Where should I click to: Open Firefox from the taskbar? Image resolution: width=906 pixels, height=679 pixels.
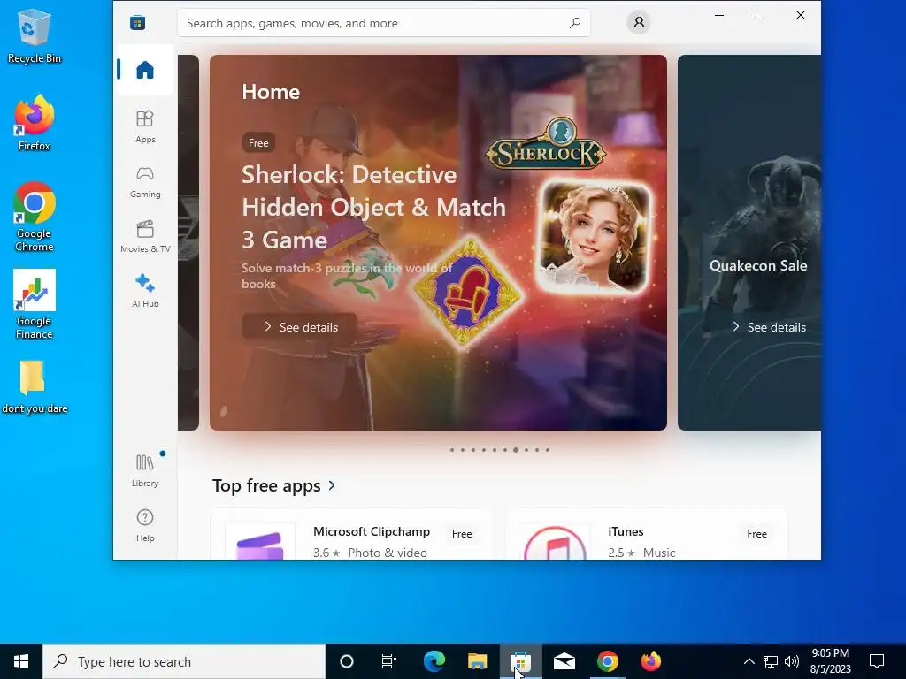point(650,661)
